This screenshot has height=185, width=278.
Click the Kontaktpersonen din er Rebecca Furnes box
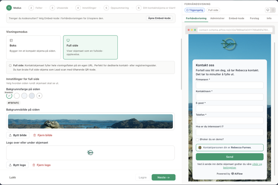tap(230, 147)
